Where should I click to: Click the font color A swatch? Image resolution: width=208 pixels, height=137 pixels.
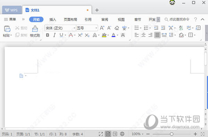113,35
